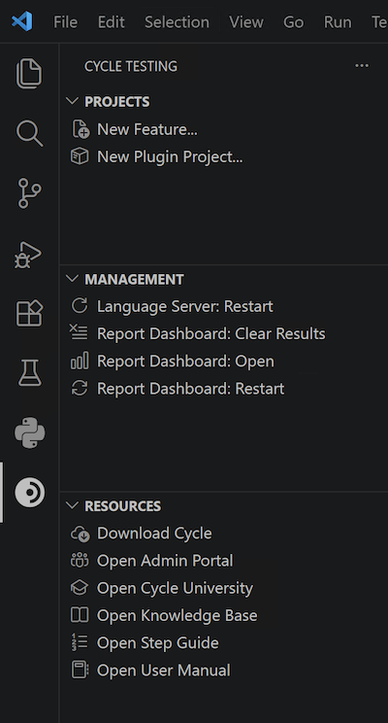The height and width of the screenshot is (723, 388).
Task: Click the Clear Results list icon
Action: pos(79,333)
